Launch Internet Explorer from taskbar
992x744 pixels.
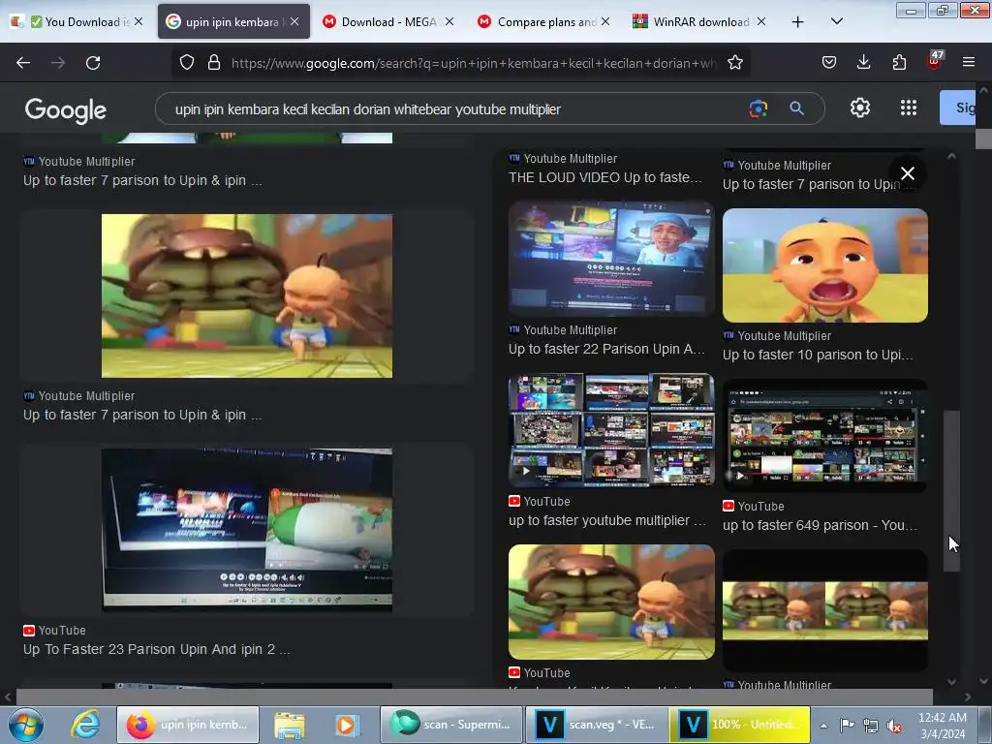pyautogui.click(x=85, y=725)
